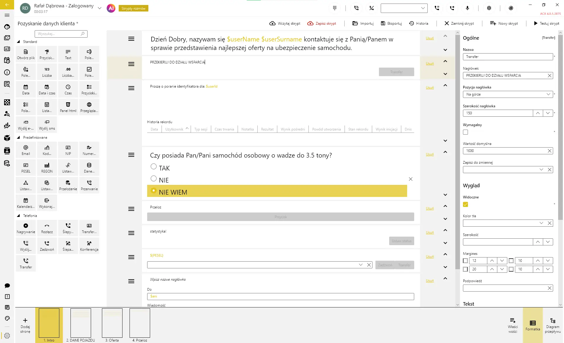Image resolution: width=564 pixels, height=343 pixels.
Task: Open the Diagram przepływu view
Action: pos(553,325)
